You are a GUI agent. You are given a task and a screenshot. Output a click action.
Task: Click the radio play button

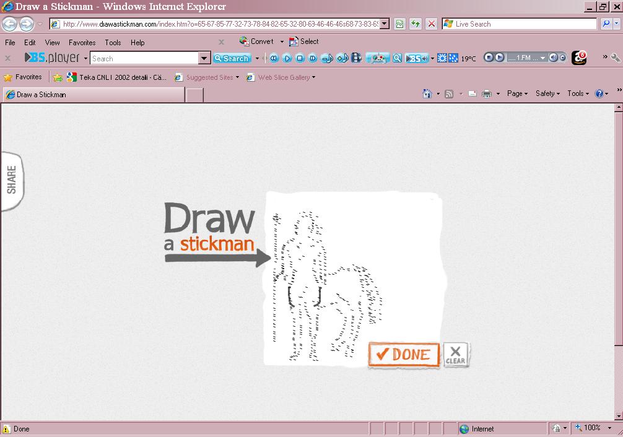tap(499, 58)
